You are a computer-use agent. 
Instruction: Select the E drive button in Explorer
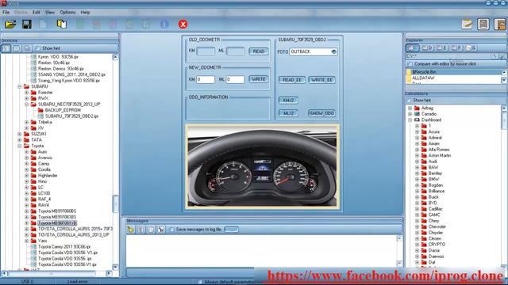pyautogui.click(x=441, y=47)
